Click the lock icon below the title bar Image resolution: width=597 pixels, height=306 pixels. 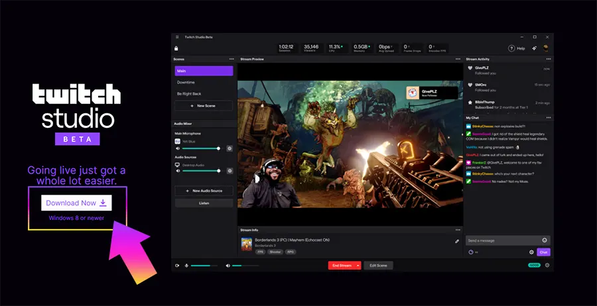(176, 48)
